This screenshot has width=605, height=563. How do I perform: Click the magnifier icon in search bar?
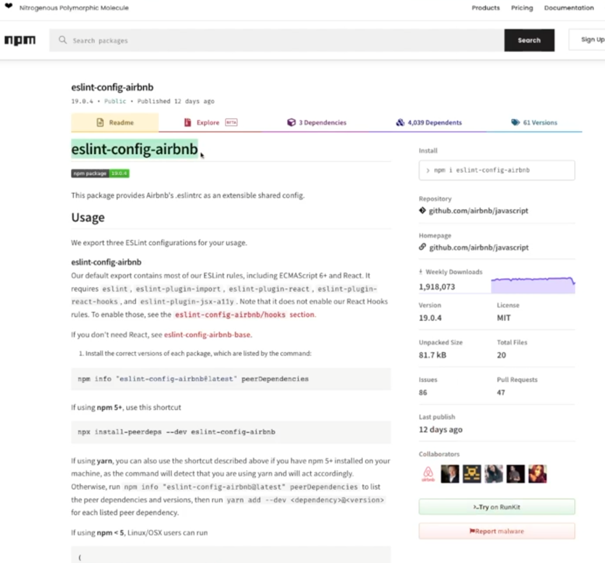[x=62, y=40]
